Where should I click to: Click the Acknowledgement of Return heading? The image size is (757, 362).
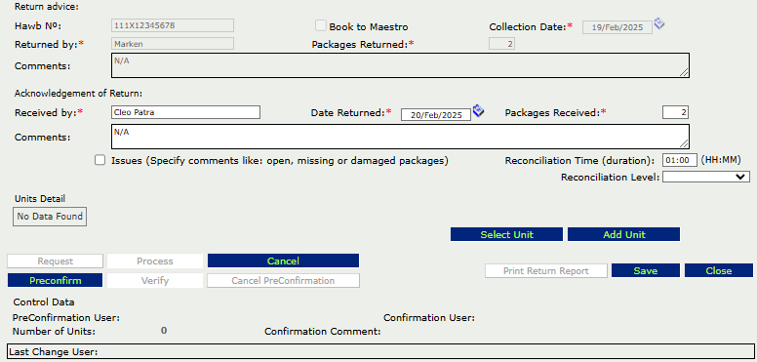click(79, 93)
